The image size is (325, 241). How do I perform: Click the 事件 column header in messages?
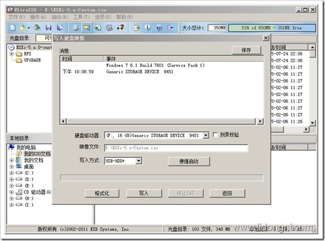(x=183, y=59)
